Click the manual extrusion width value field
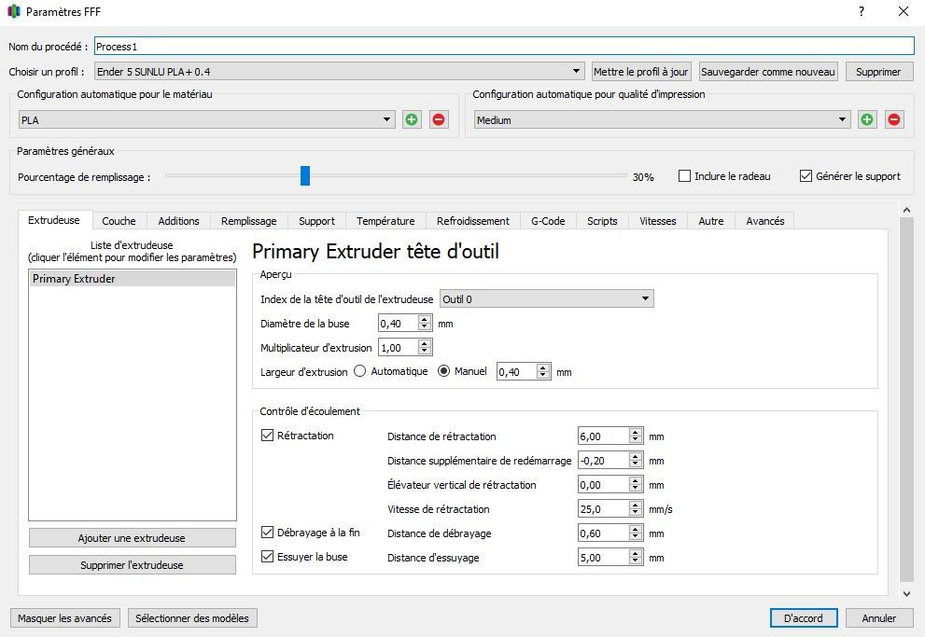This screenshot has width=925, height=637. pos(517,371)
